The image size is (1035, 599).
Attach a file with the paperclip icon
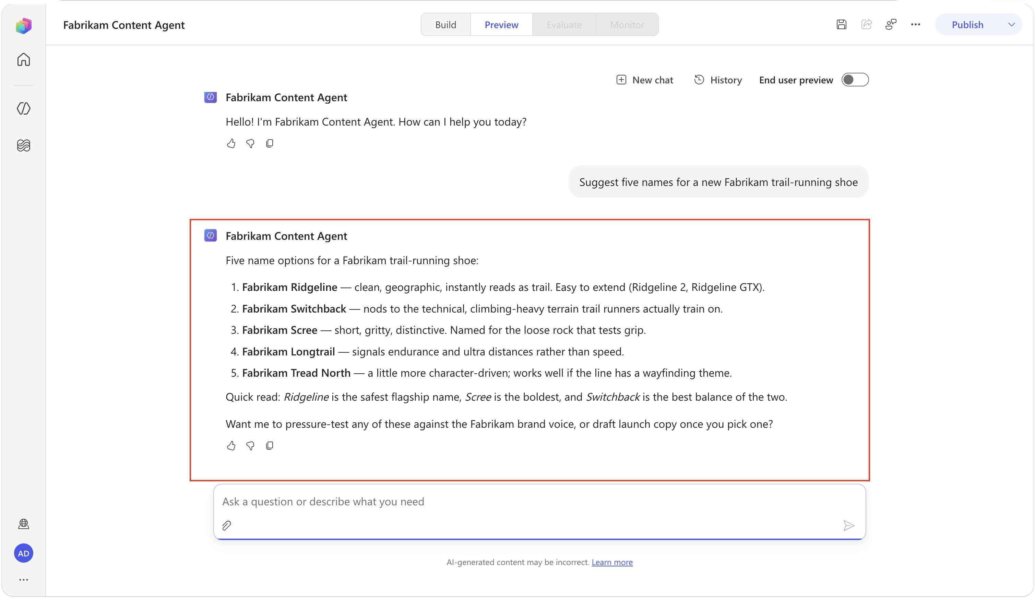point(227,526)
